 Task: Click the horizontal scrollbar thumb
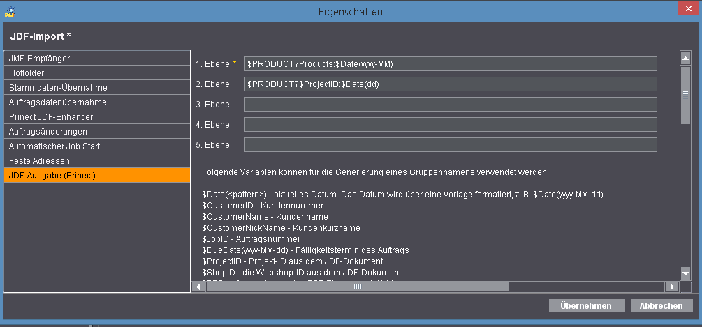357,287
